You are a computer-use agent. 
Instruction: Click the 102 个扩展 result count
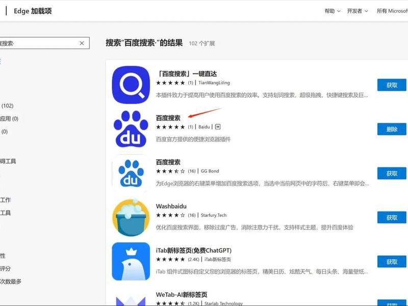(x=202, y=43)
